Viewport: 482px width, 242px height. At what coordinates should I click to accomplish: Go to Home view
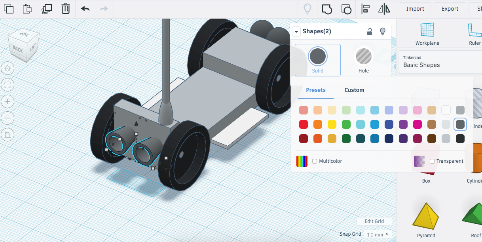(8, 69)
